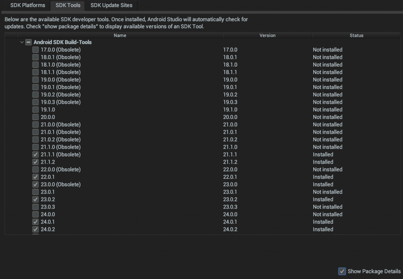This screenshot has height=279, width=403.
Task: Open the SDK Update Sites tab
Action: pyautogui.click(x=111, y=5)
